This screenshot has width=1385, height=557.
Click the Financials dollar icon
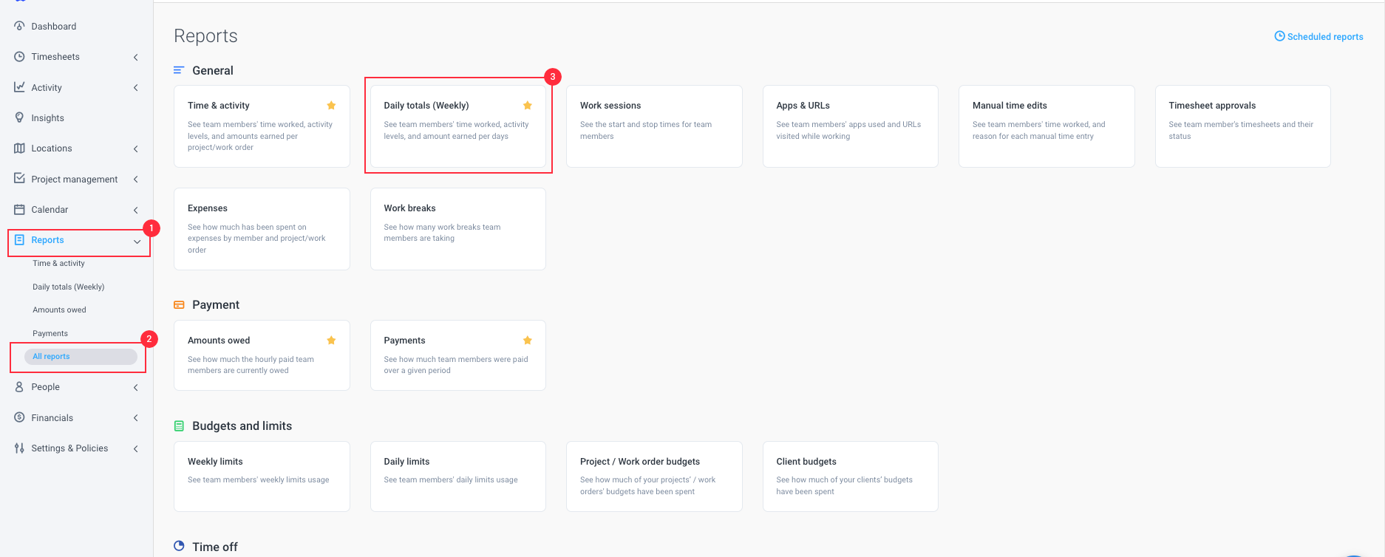click(x=19, y=417)
